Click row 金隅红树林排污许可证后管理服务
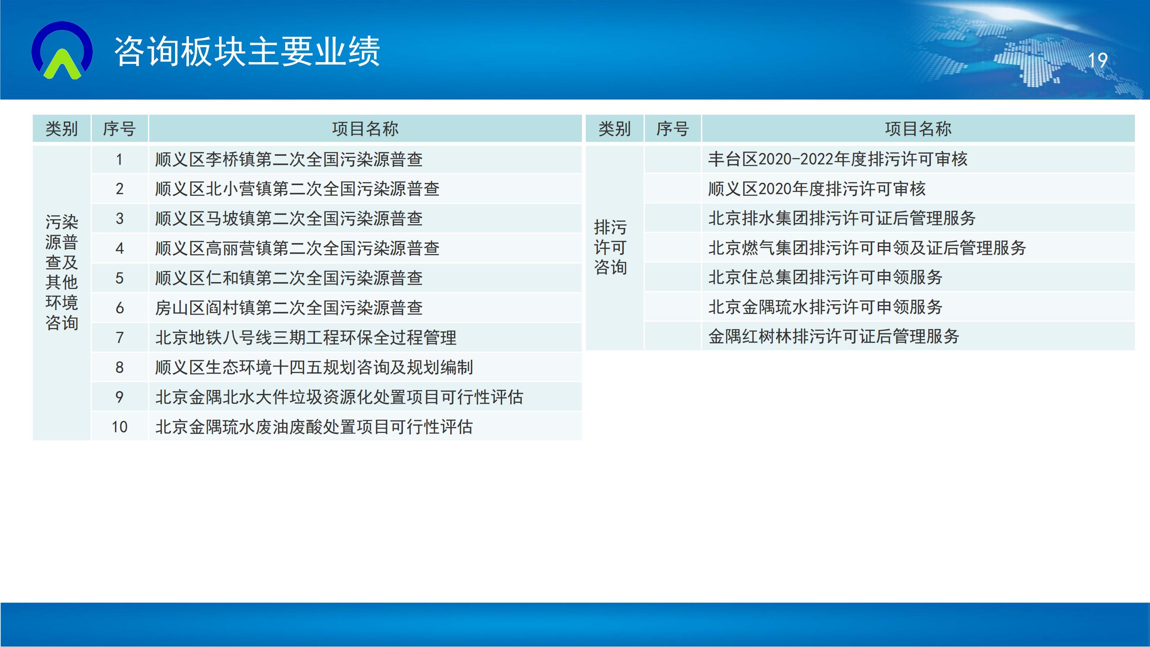The width and height of the screenshot is (1150, 647). point(833,336)
